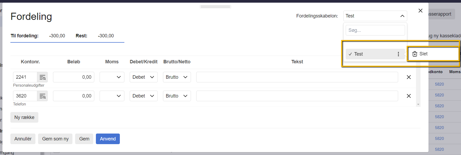Apply the distribution with Anvend
461x155 pixels.
click(108, 139)
